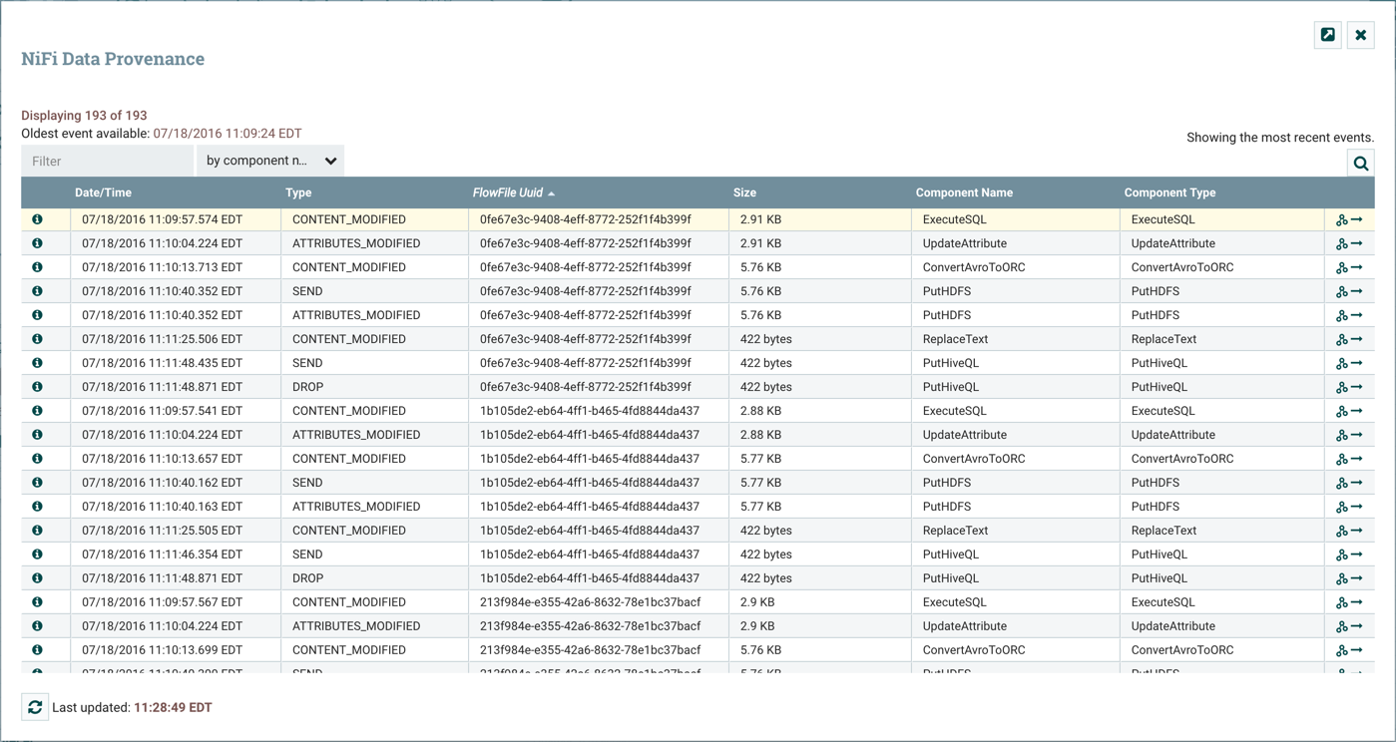Show lineage for the 11:11:48.435 PutHiveQL SEND event
This screenshot has width=1396, height=742.
click(x=1341, y=363)
